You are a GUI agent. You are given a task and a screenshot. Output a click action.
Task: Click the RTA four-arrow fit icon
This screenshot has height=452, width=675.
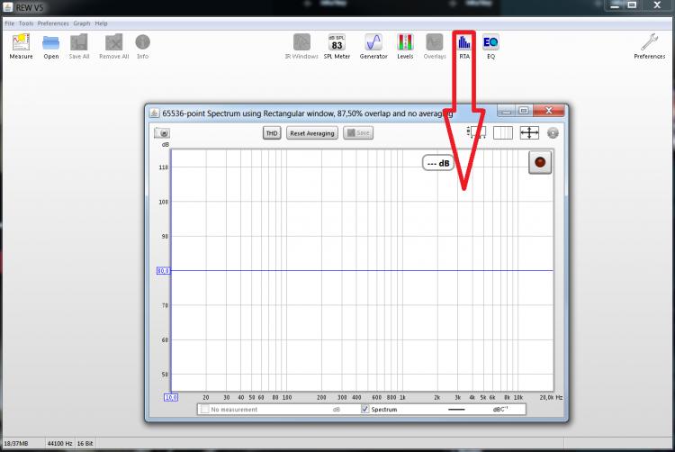529,132
